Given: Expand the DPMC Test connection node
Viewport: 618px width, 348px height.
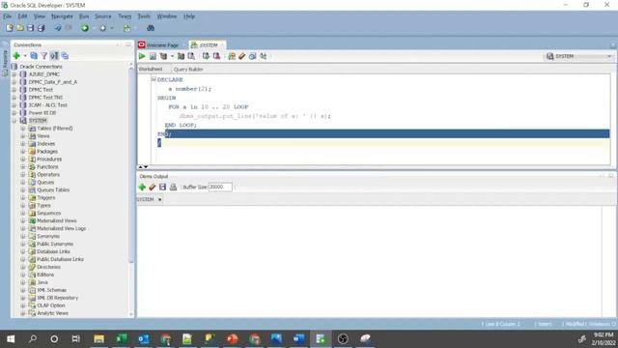Looking at the screenshot, I should pos(14,90).
